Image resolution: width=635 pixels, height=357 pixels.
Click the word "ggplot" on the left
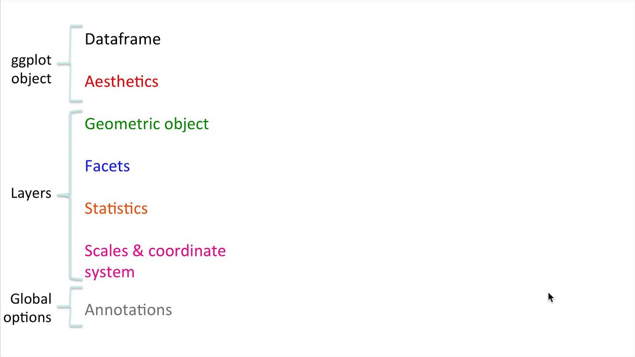(31, 60)
